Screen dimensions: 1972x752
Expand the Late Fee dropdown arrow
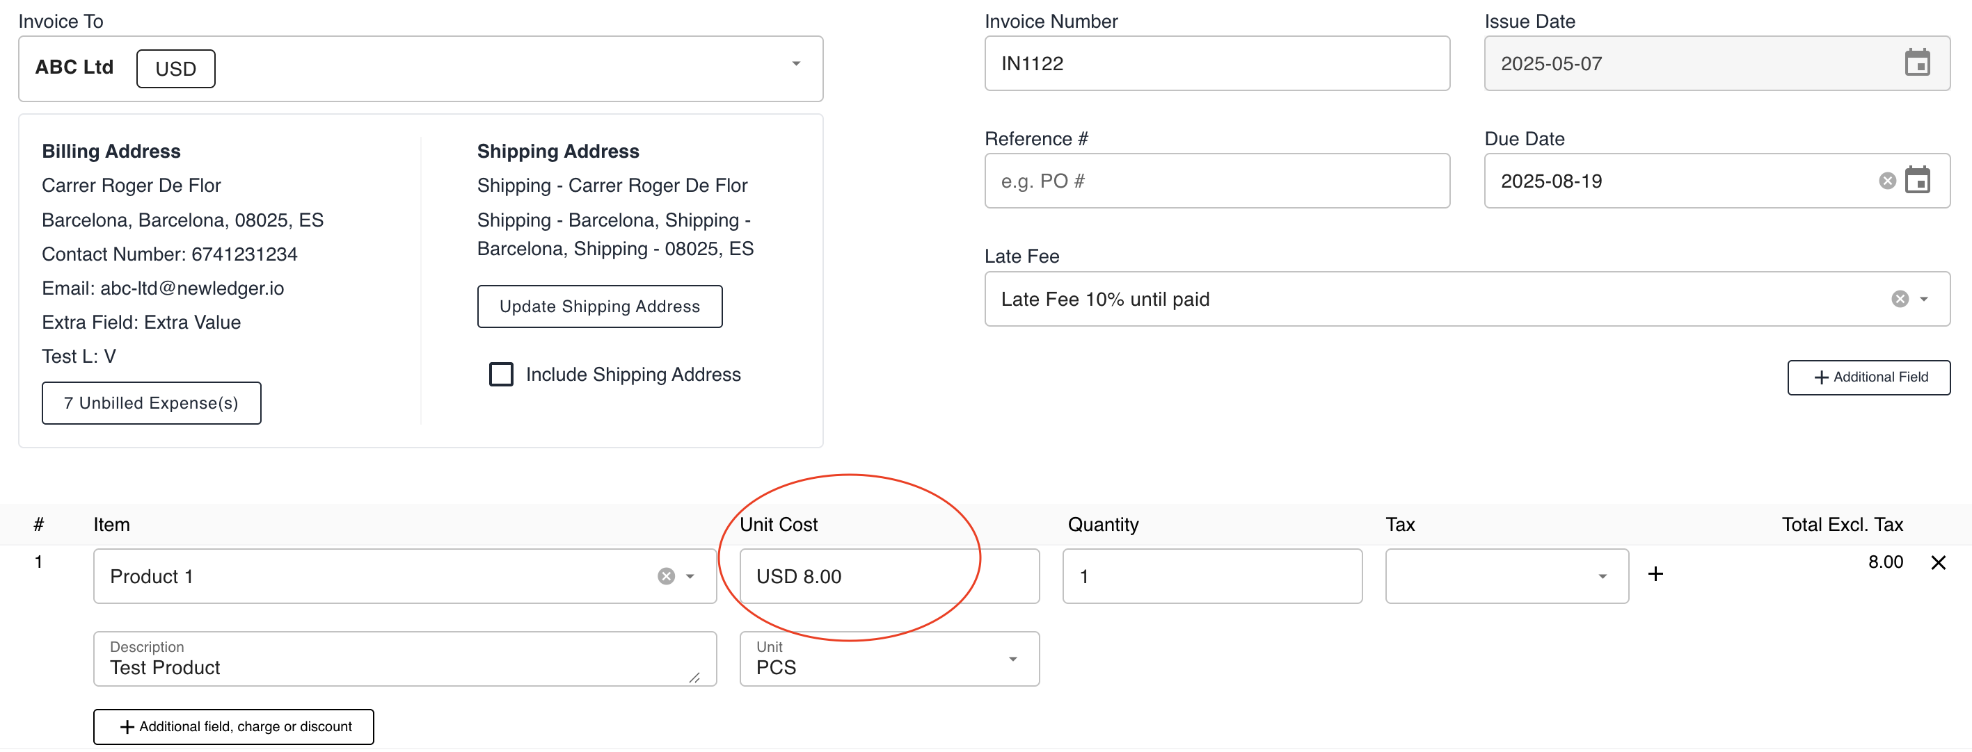point(1923,299)
